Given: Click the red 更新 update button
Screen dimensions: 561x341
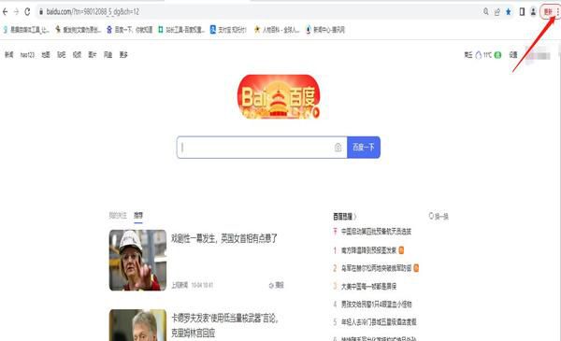Looking at the screenshot, I should pyautogui.click(x=547, y=12).
